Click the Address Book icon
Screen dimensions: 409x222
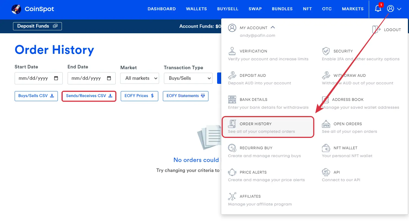click(x=325, y=100)
